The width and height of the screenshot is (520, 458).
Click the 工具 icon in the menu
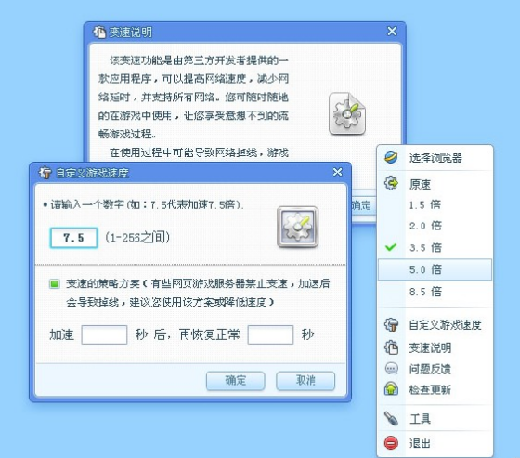pyautogui.click(x=391, y=418)
